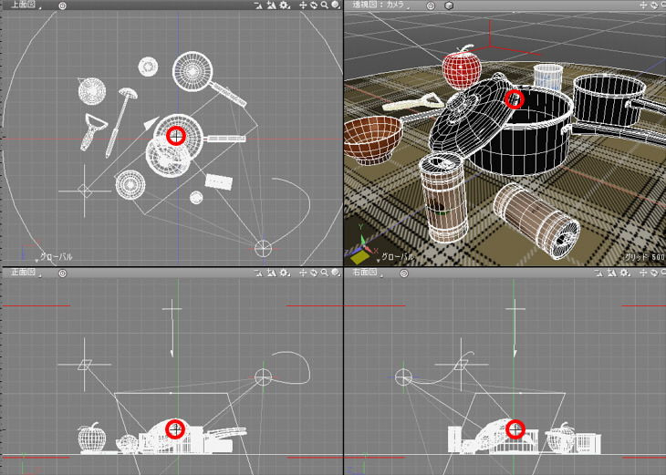Click the rotate icon in top view header
Viewport: 666px width, 475px height.
tap(315, 5)
